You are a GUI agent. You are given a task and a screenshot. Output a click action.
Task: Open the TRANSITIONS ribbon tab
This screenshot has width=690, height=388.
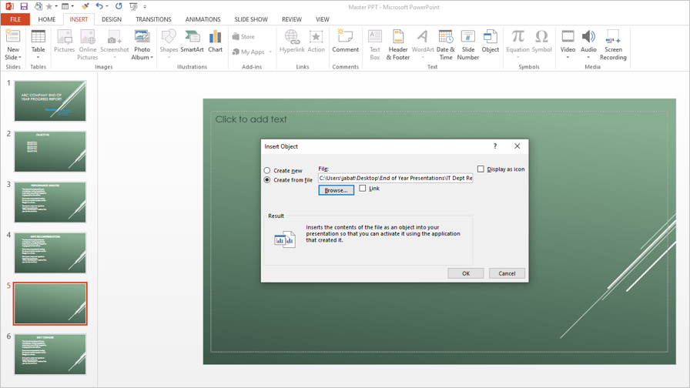153,19
